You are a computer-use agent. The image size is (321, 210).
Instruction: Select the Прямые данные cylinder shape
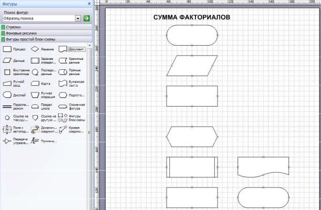point(69,72)
